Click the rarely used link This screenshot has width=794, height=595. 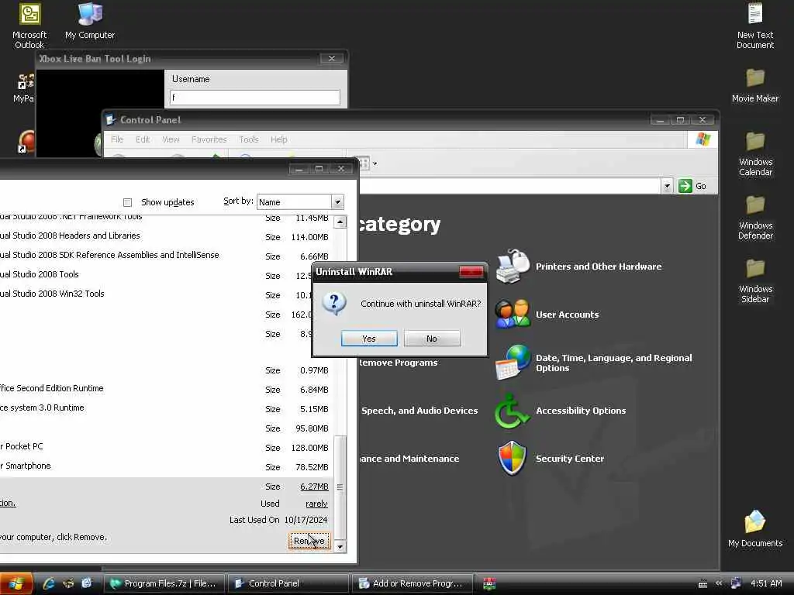316,504
